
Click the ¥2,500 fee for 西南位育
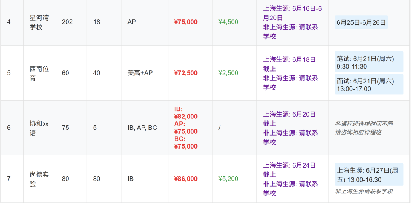click(x=228, y=73)
